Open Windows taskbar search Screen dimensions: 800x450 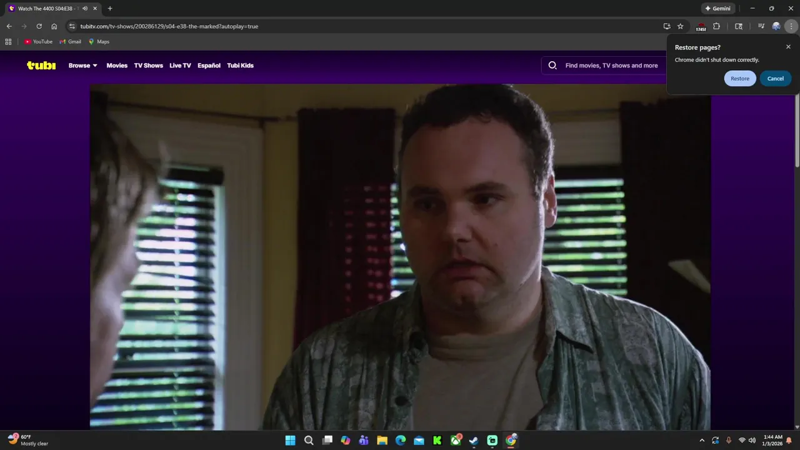(x=309, y=441)
